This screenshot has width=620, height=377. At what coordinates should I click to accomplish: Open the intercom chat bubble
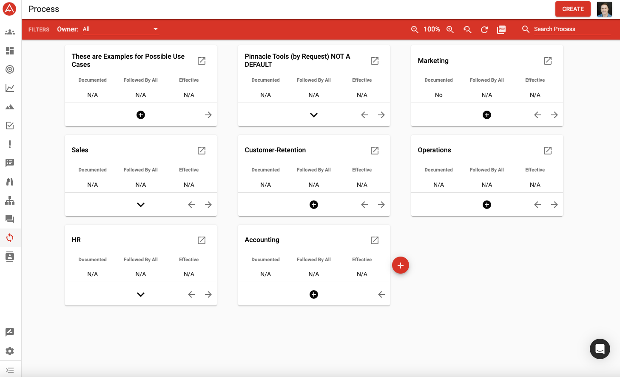point(600,349)
